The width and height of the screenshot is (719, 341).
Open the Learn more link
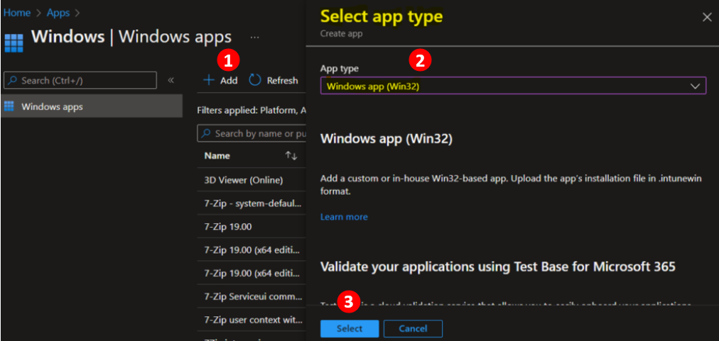344,216
